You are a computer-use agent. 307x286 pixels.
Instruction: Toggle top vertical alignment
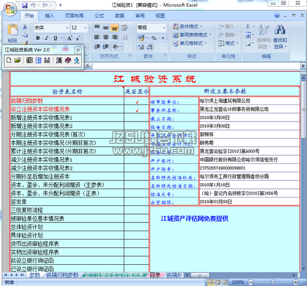[97, 27]
